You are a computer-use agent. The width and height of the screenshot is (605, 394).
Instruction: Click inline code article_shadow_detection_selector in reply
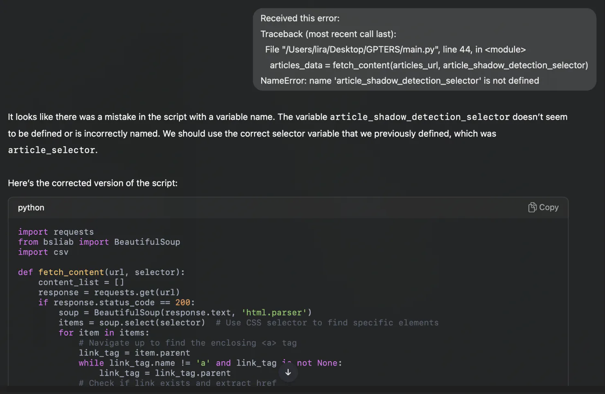(420, 117)
